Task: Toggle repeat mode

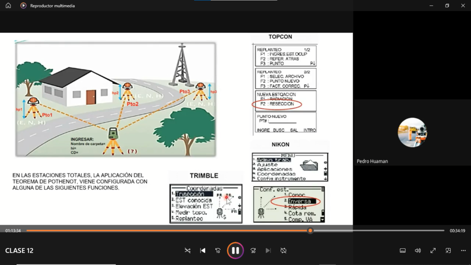Action: [x=283, y=250]
